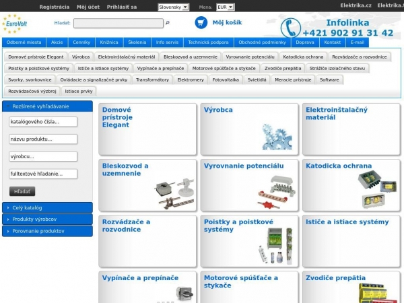This screenshot has height=303, width=404.
Task: Select the Domové prístroje Elegant tab
Action: coord(36,57)
